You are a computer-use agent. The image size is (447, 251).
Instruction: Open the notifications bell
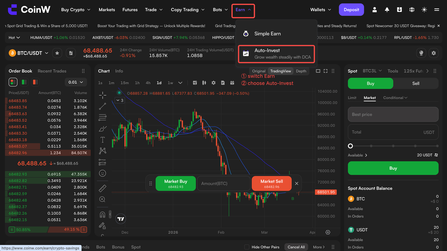(x=387, y=10)
